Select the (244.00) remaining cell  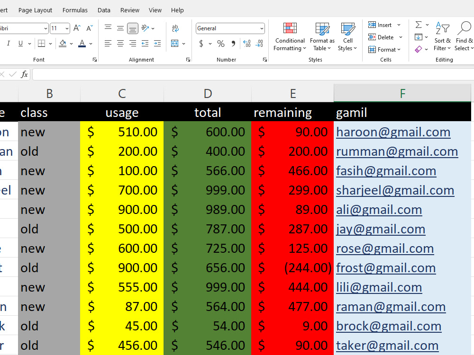tap(292, 268)
